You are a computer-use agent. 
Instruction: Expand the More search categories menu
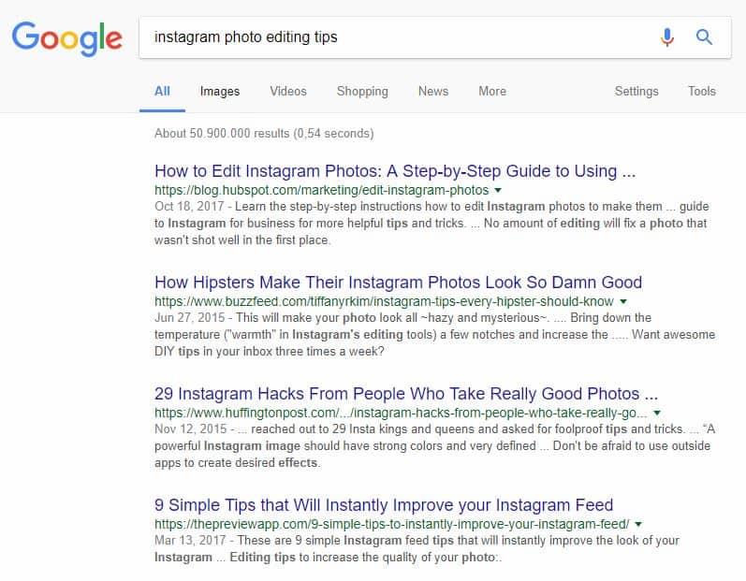pos(492,92)
